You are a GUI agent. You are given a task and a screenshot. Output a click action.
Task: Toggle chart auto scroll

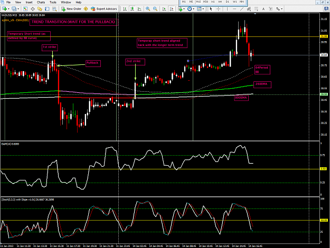[x=164, y=9]
